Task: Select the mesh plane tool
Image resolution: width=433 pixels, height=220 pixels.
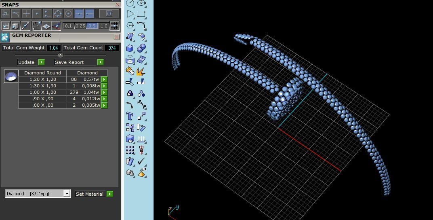Action: [x=141, y=59]
